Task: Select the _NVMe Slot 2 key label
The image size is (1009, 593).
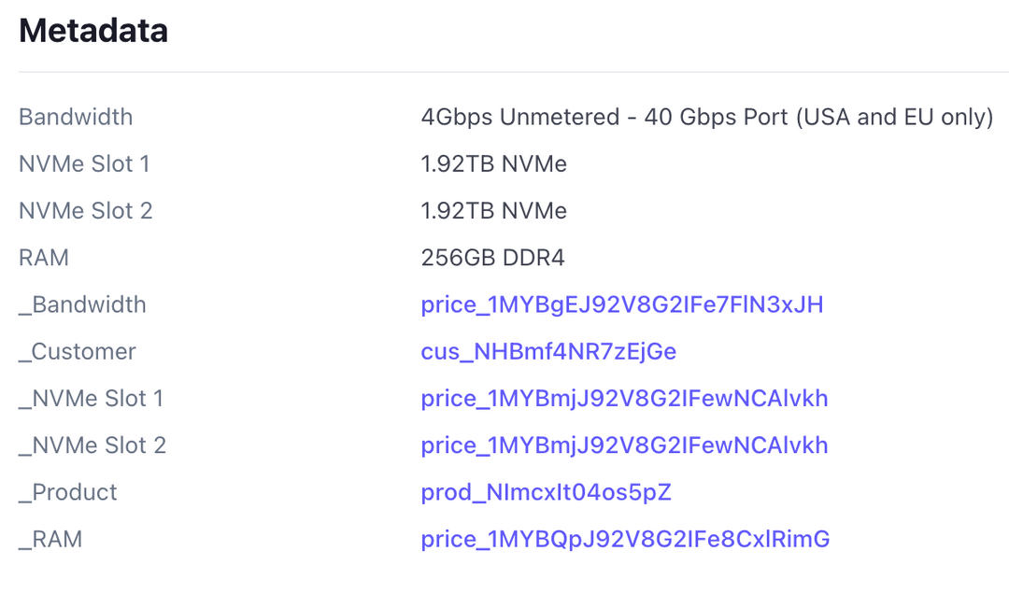Action: 92,445
